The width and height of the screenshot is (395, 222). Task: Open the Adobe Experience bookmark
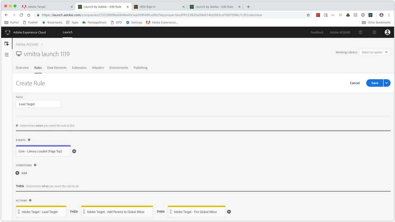point(162,23)
